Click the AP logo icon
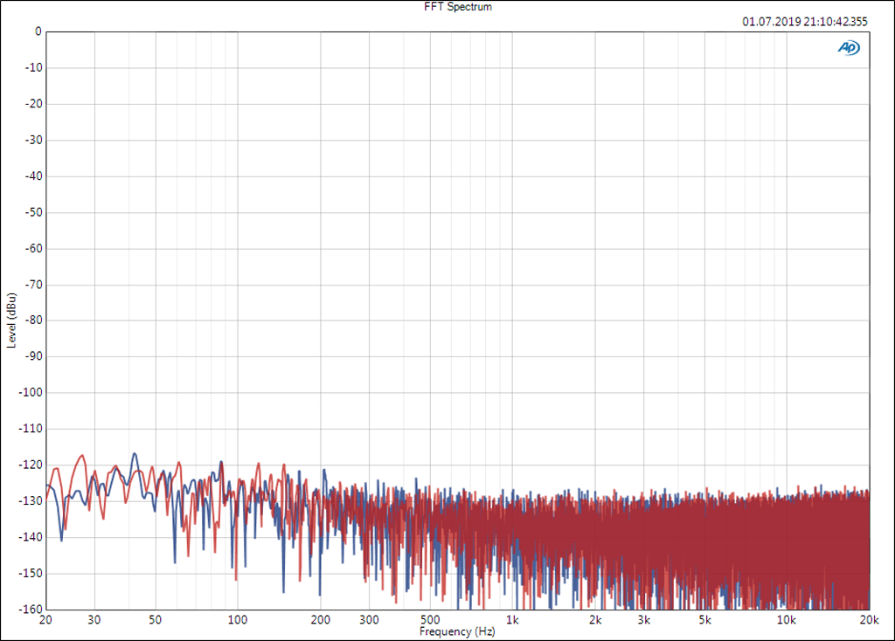This screenshot has height=641, width=895. 848,49
